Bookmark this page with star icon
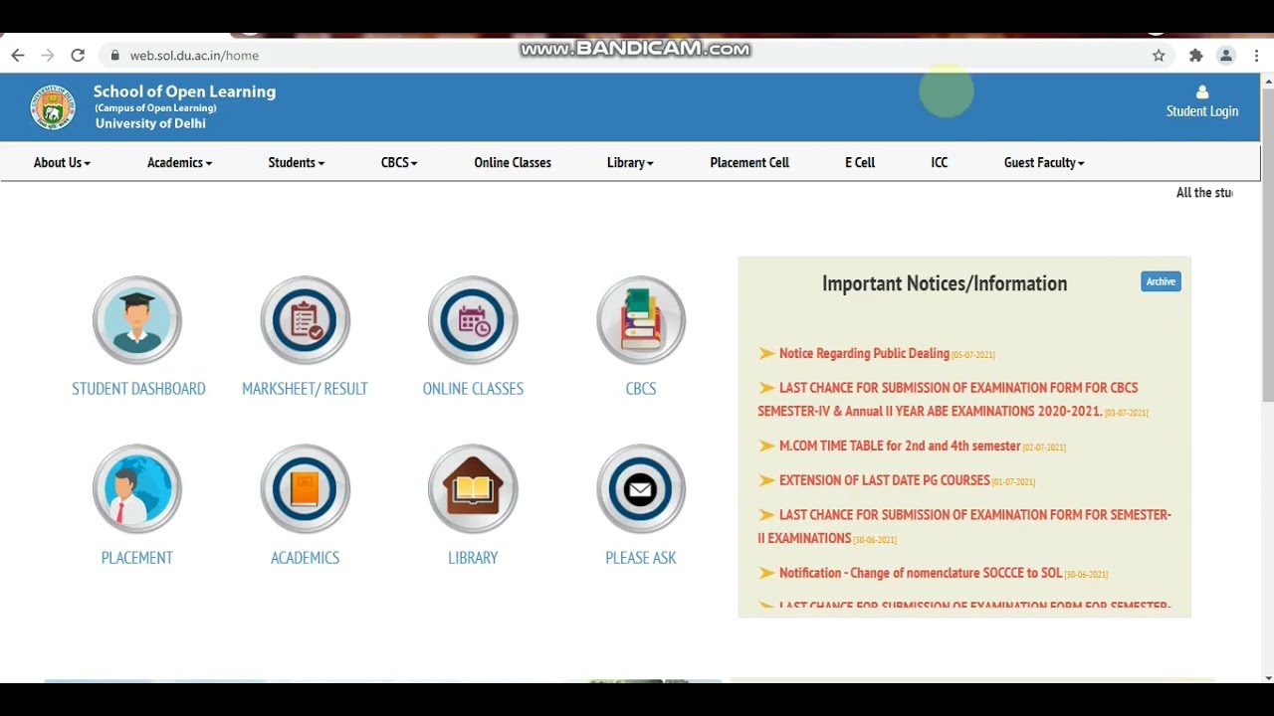1274x716 pixels. 1159,56
